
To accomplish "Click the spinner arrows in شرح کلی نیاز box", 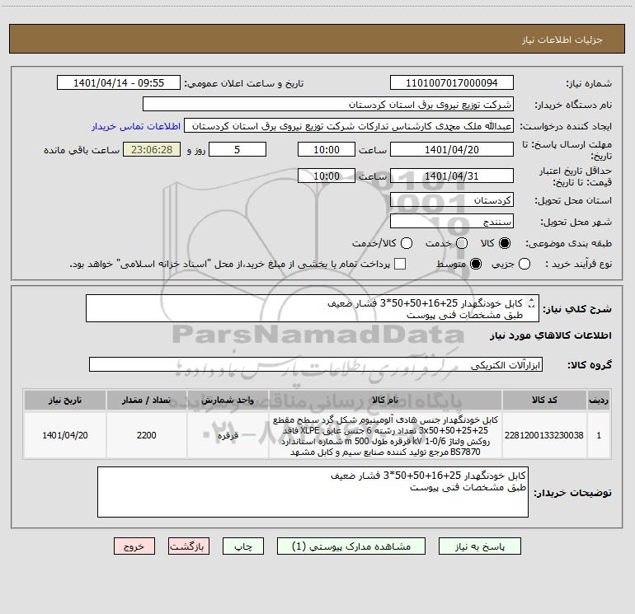I will pyautogui.click(x=531, y=302).
